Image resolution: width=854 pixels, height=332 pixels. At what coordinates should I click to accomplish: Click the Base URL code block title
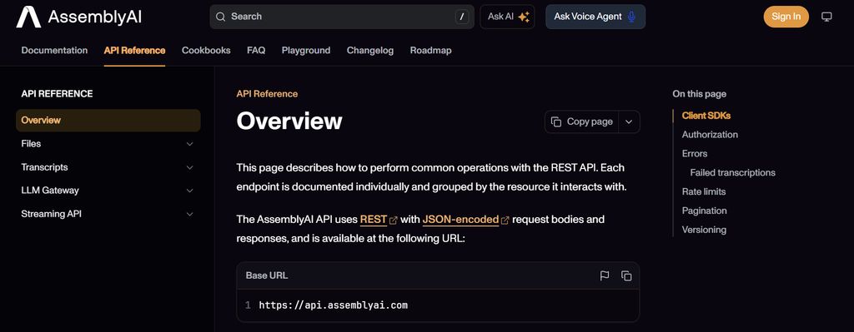pyautogui.click(x=266, y=275)
